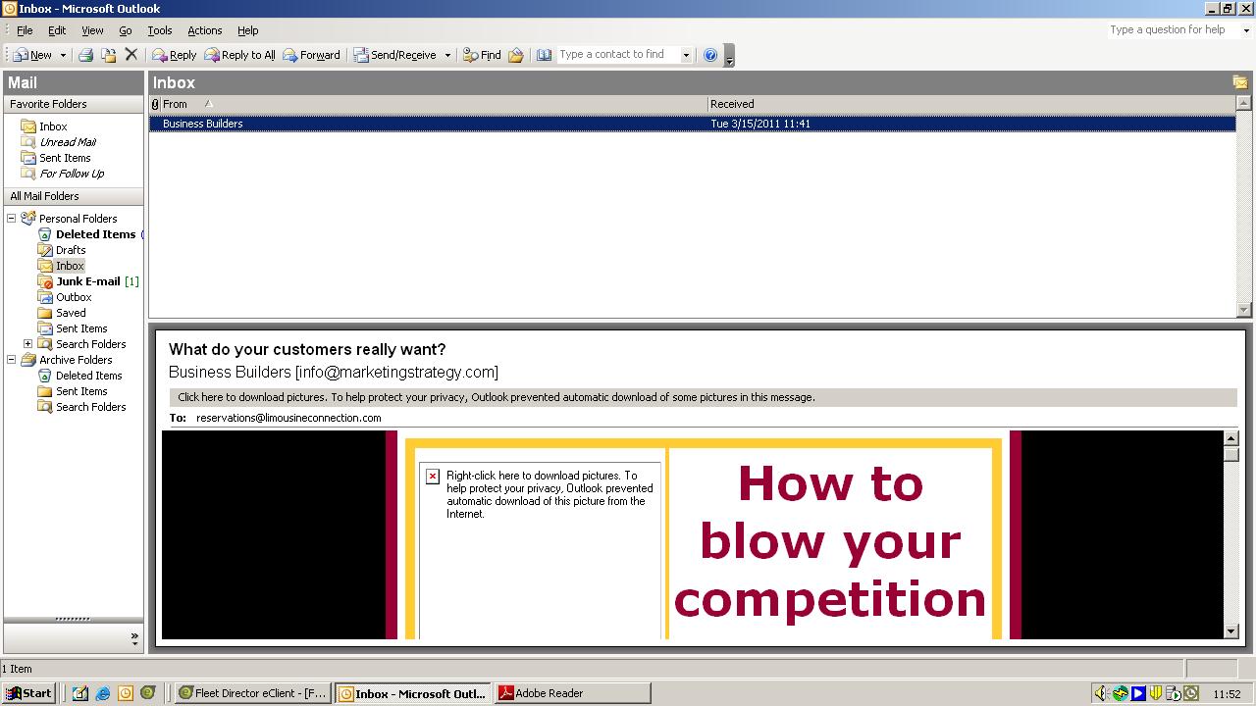Screen dimensions: 1256x706
Task: Open the View menu
Action: pos(92,30)
